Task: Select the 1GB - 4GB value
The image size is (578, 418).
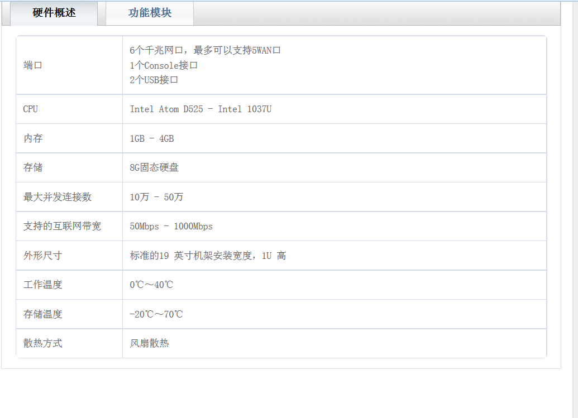Action: coord(152,138)
